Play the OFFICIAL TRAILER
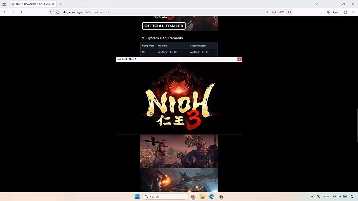The image size is (358, 201). click(164, 26)
